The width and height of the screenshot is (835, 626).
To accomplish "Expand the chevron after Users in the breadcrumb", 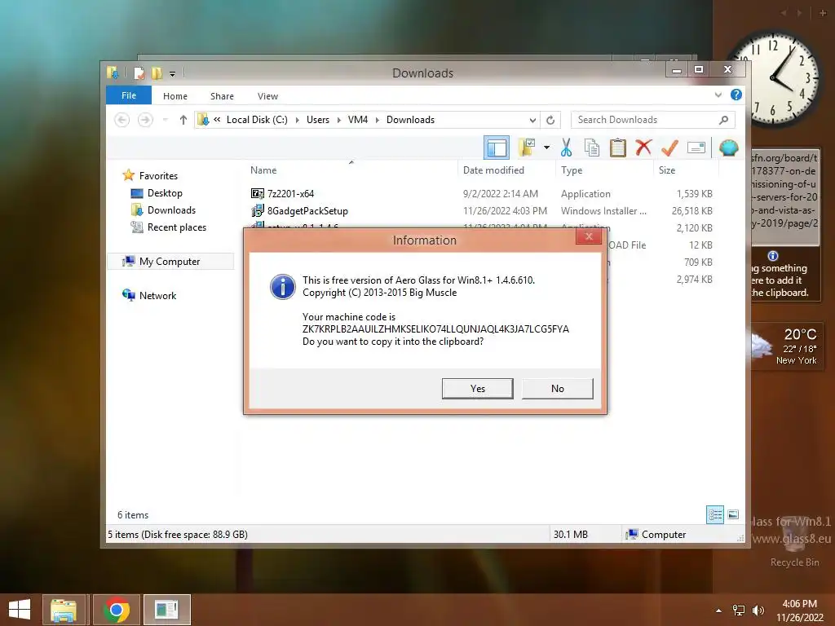I will coord(338,121).
